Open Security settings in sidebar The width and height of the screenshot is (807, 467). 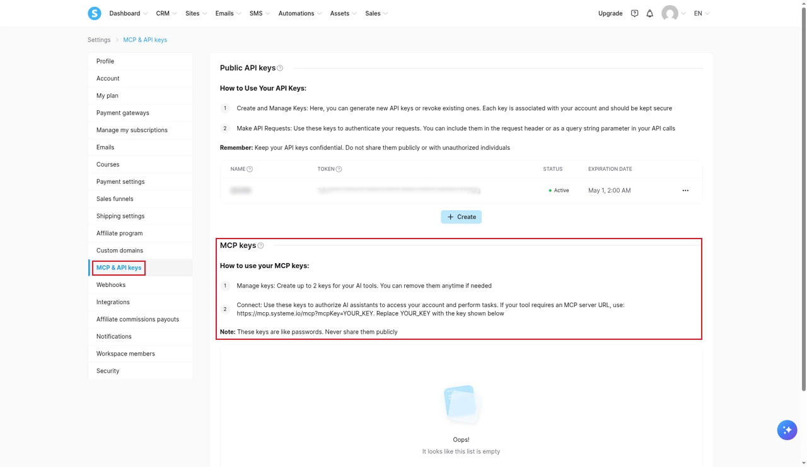coord(140,371)
